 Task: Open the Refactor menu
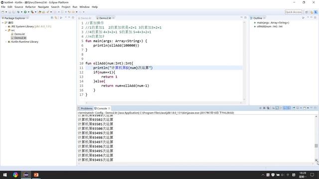[30, 7]
